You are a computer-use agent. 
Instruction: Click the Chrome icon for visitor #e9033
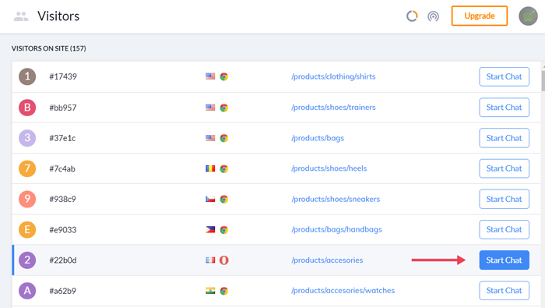click(224, 230)
